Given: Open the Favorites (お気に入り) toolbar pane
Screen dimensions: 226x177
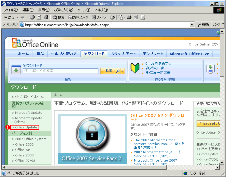Looking at the screenshot, I should 78,17.
